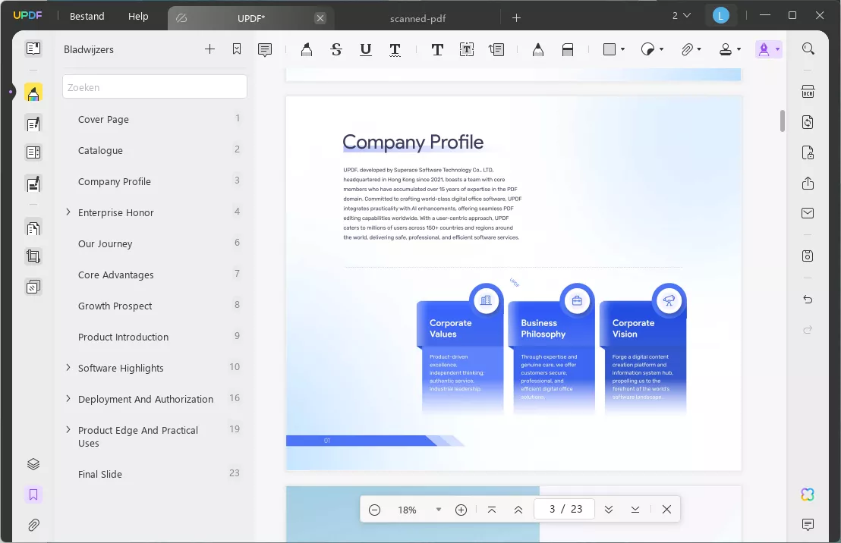Send the file by email icon
Viewport: 841px width, 543px height.
(x=808, y=213)
